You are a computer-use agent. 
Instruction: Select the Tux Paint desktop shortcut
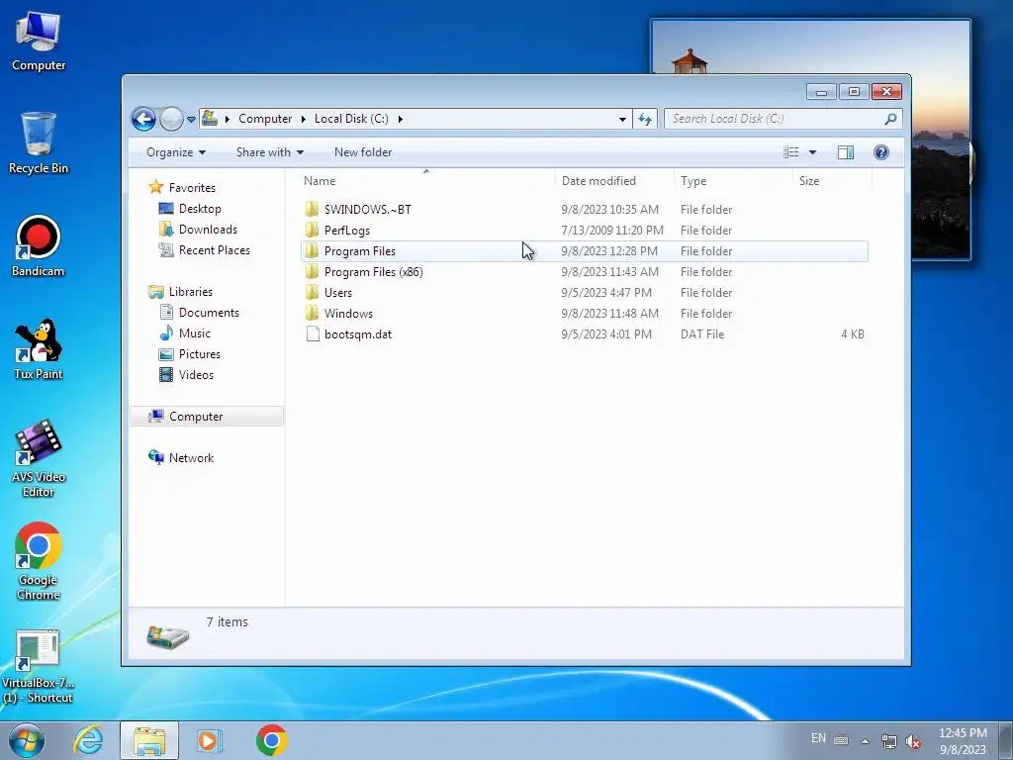[x=39, y=349]
